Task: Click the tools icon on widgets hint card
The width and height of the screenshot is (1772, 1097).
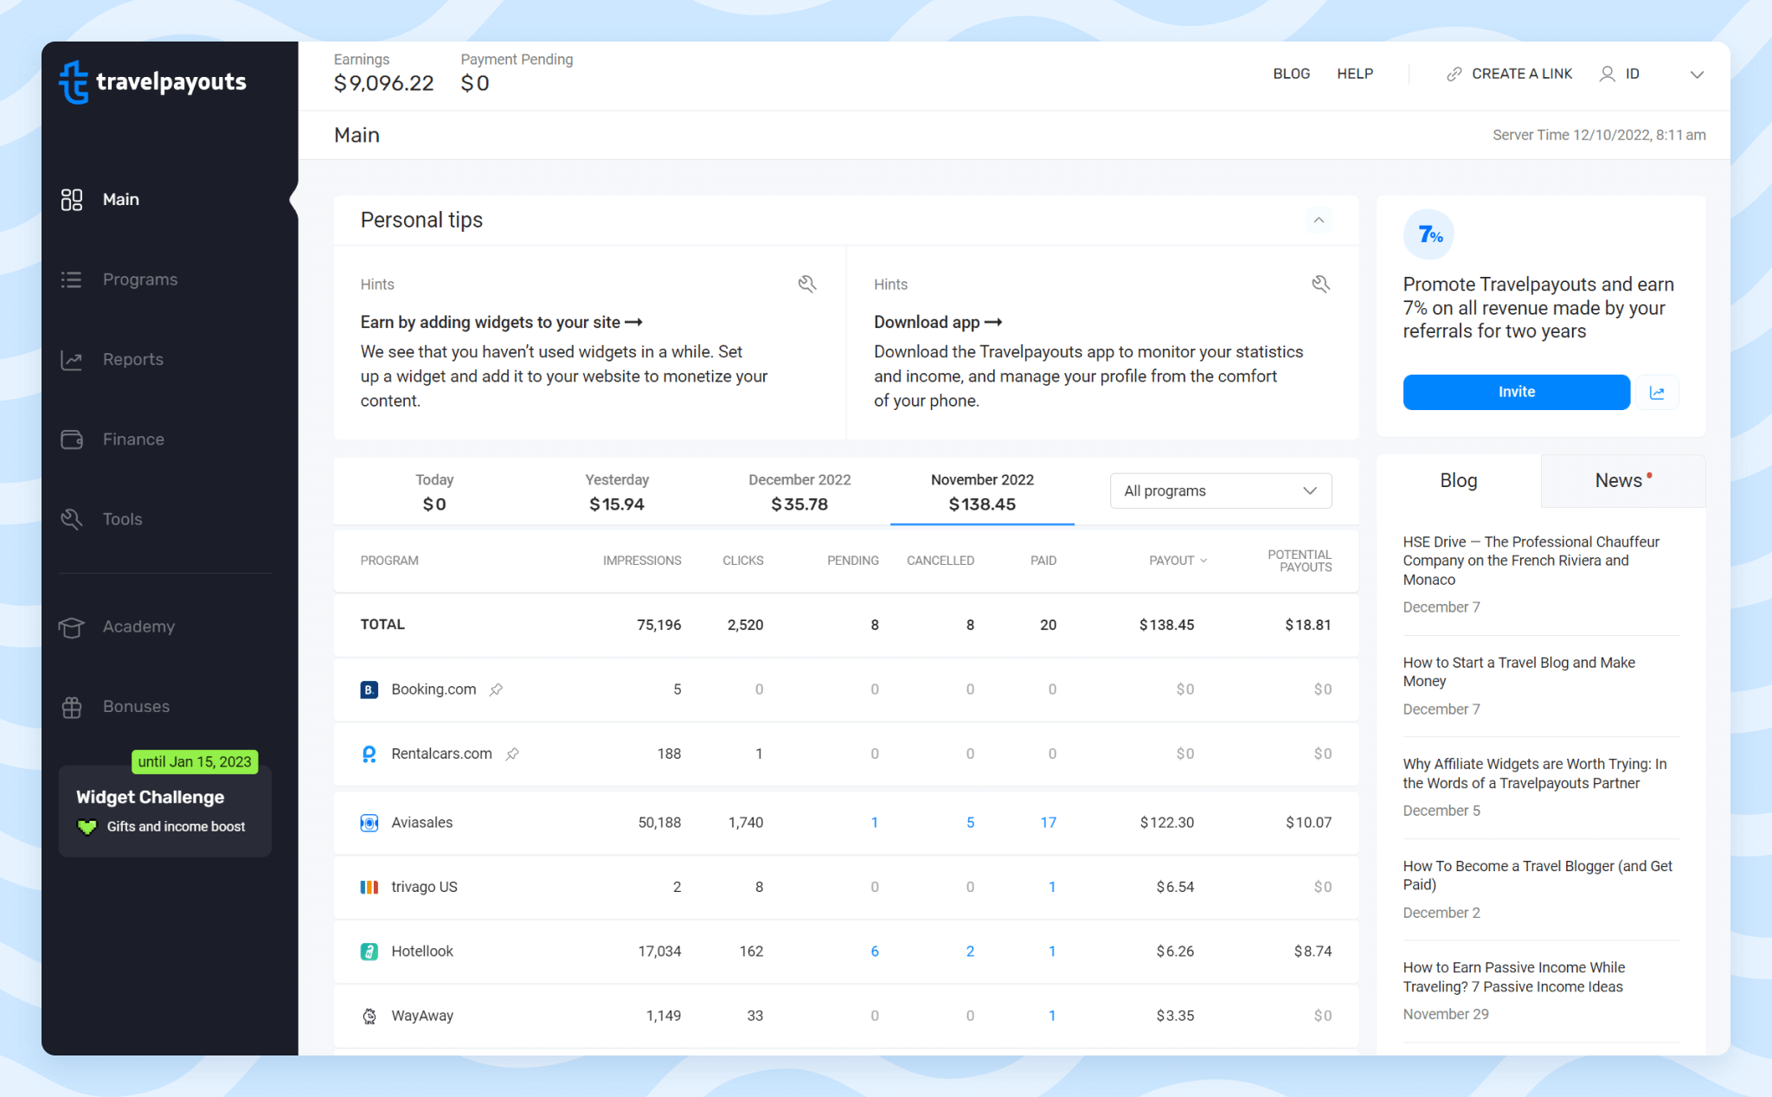Action: coord(807,284)
